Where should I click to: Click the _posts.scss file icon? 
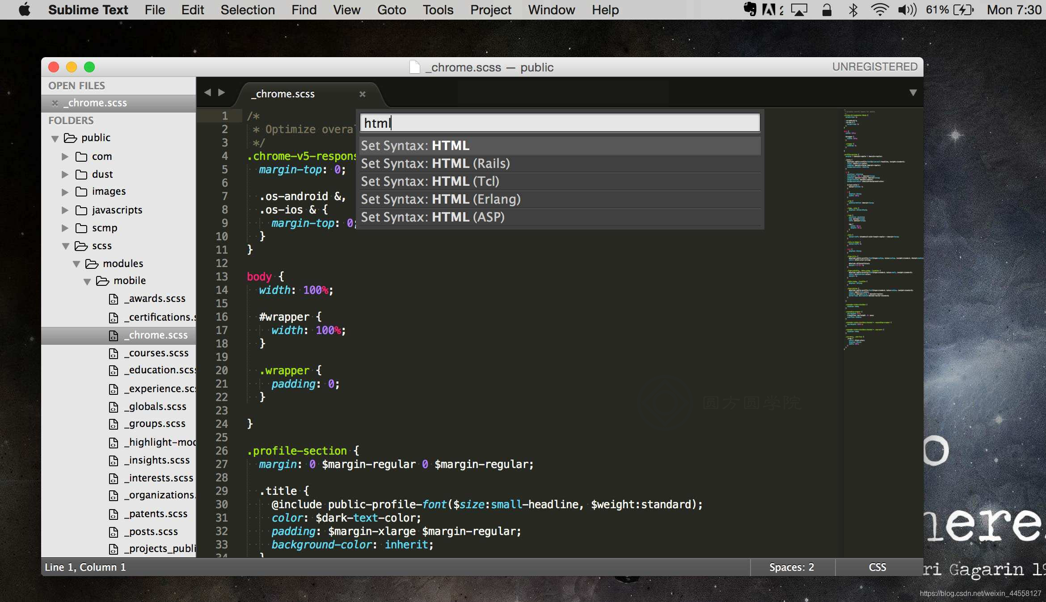pos(114,532)
